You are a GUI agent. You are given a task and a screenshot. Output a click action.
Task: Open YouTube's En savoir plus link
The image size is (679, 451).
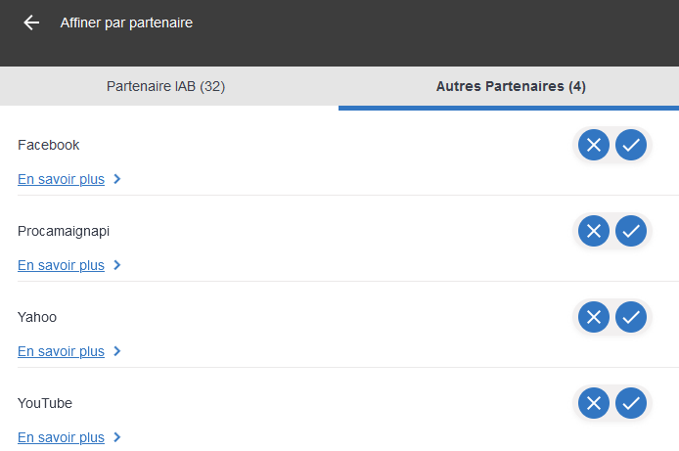click(61, 437)
